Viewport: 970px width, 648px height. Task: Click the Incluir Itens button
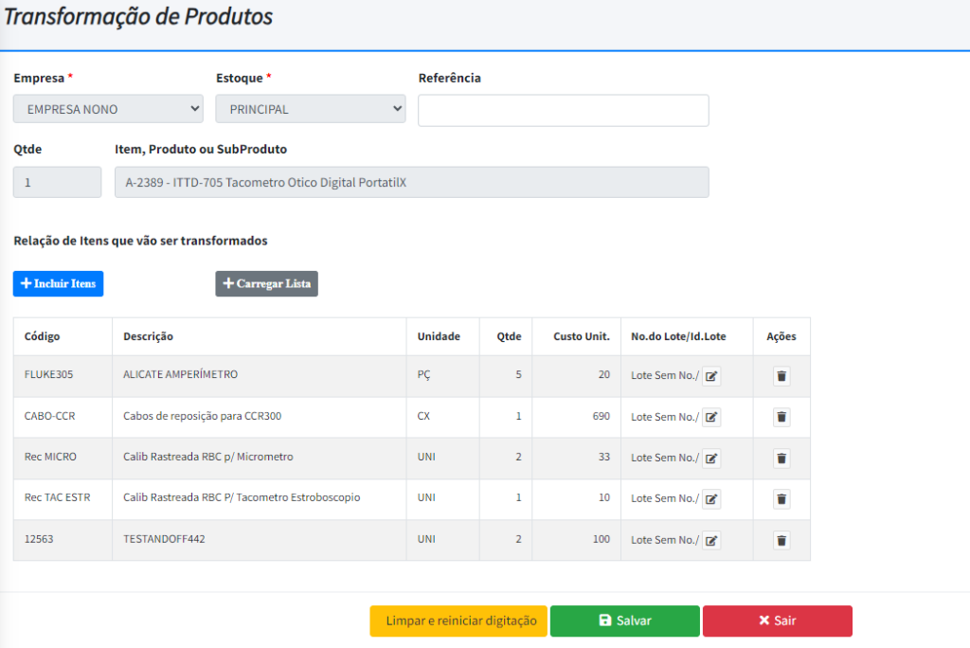(58, 283)
